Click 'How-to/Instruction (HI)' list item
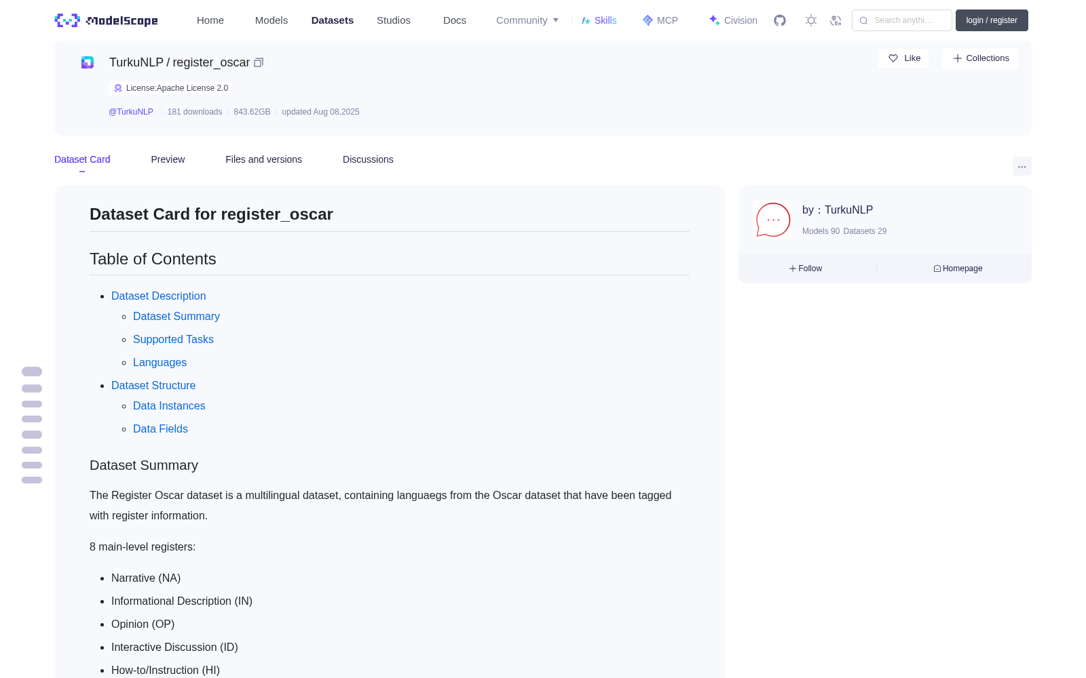The height and width of the screenshot is (678, 1086). [166, 670]
